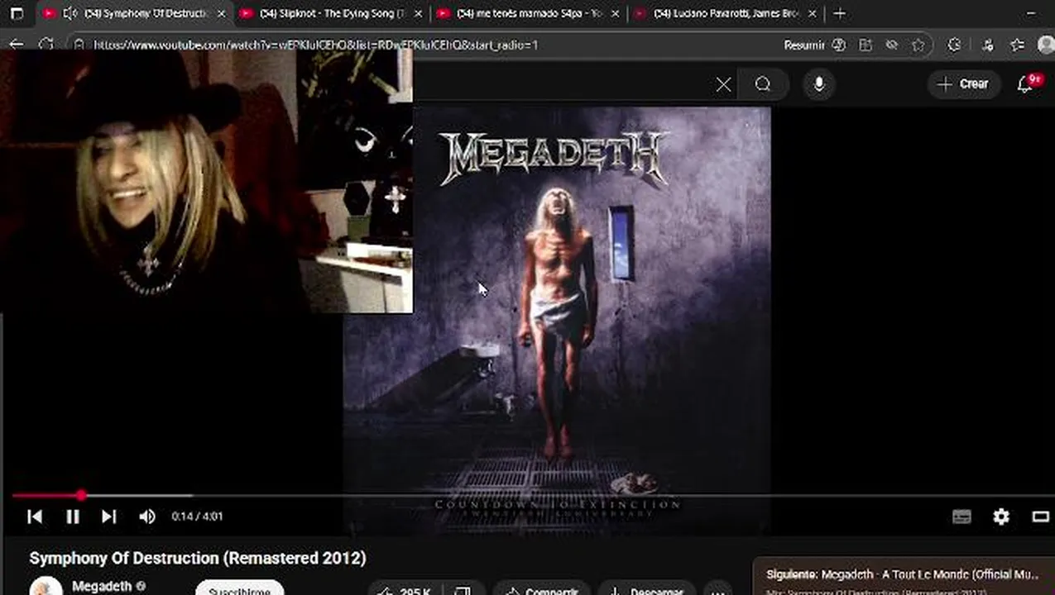Click the Crear button

(x=963, y=83)
